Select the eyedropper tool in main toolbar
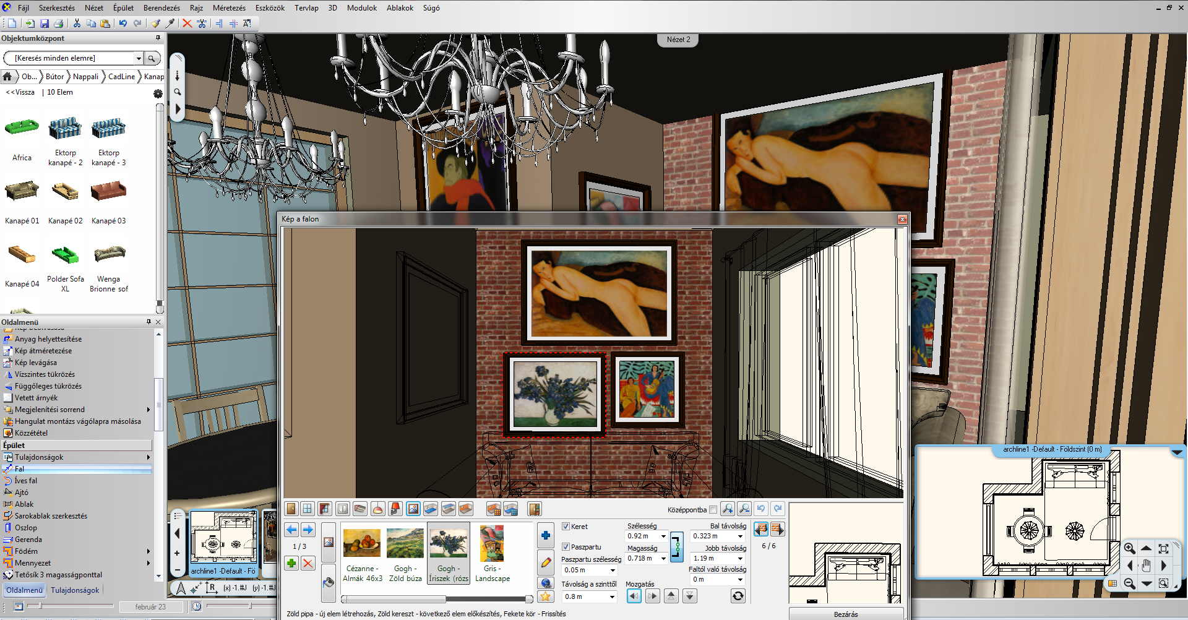The width and height of the screenshot is (1188, 620). tap(170, 24)
